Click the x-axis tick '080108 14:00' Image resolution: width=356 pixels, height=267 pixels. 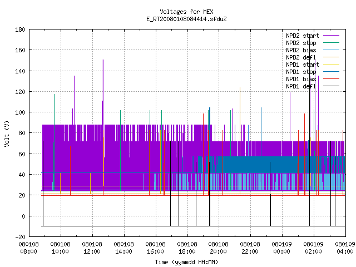pyautogui.click(x=123, y=248)
